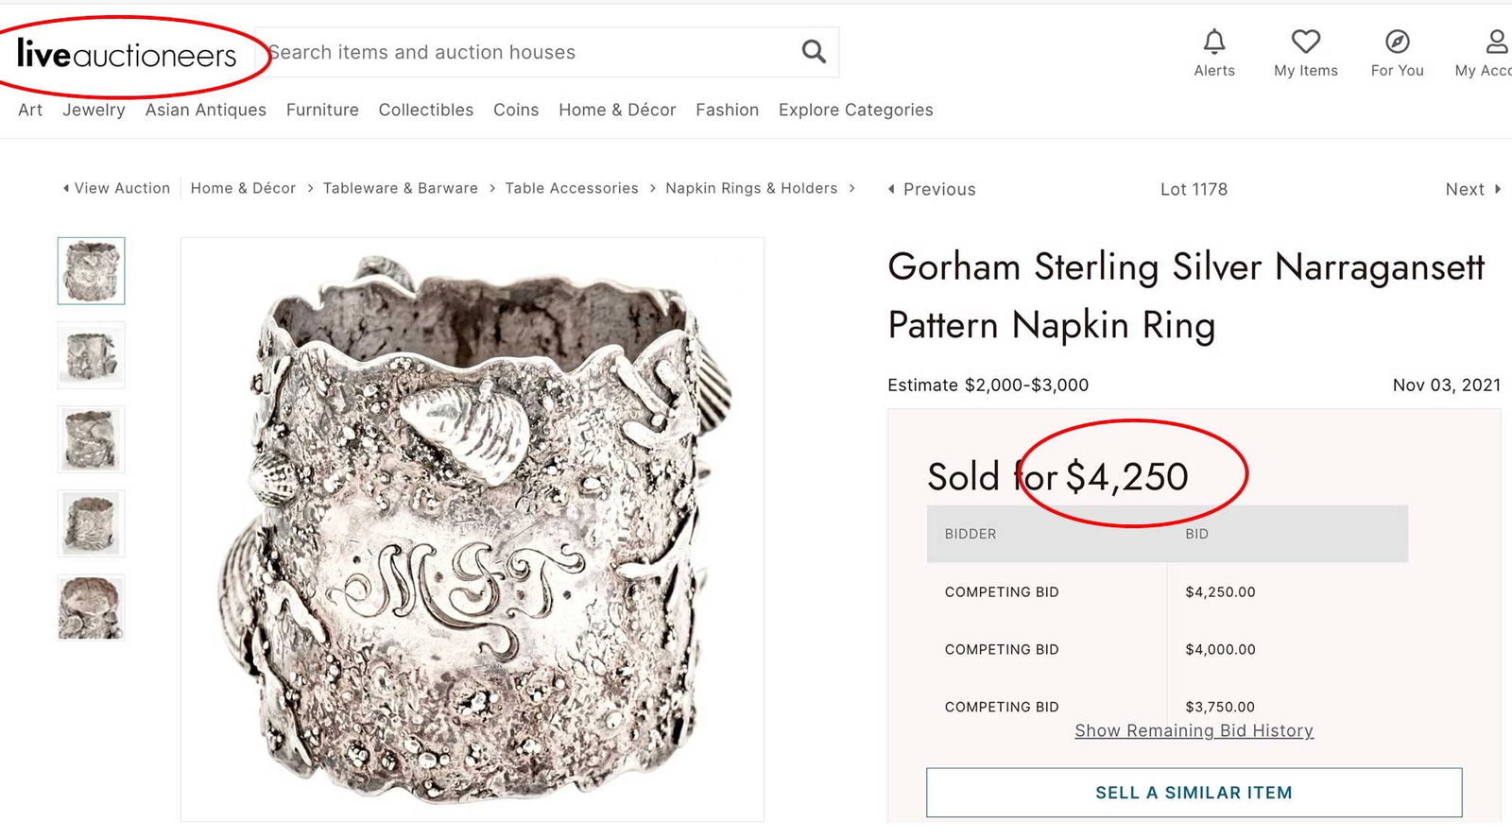Open the Explore Categories dropdown
This screenshot has height=838, width=1512.
pos(854,110)
